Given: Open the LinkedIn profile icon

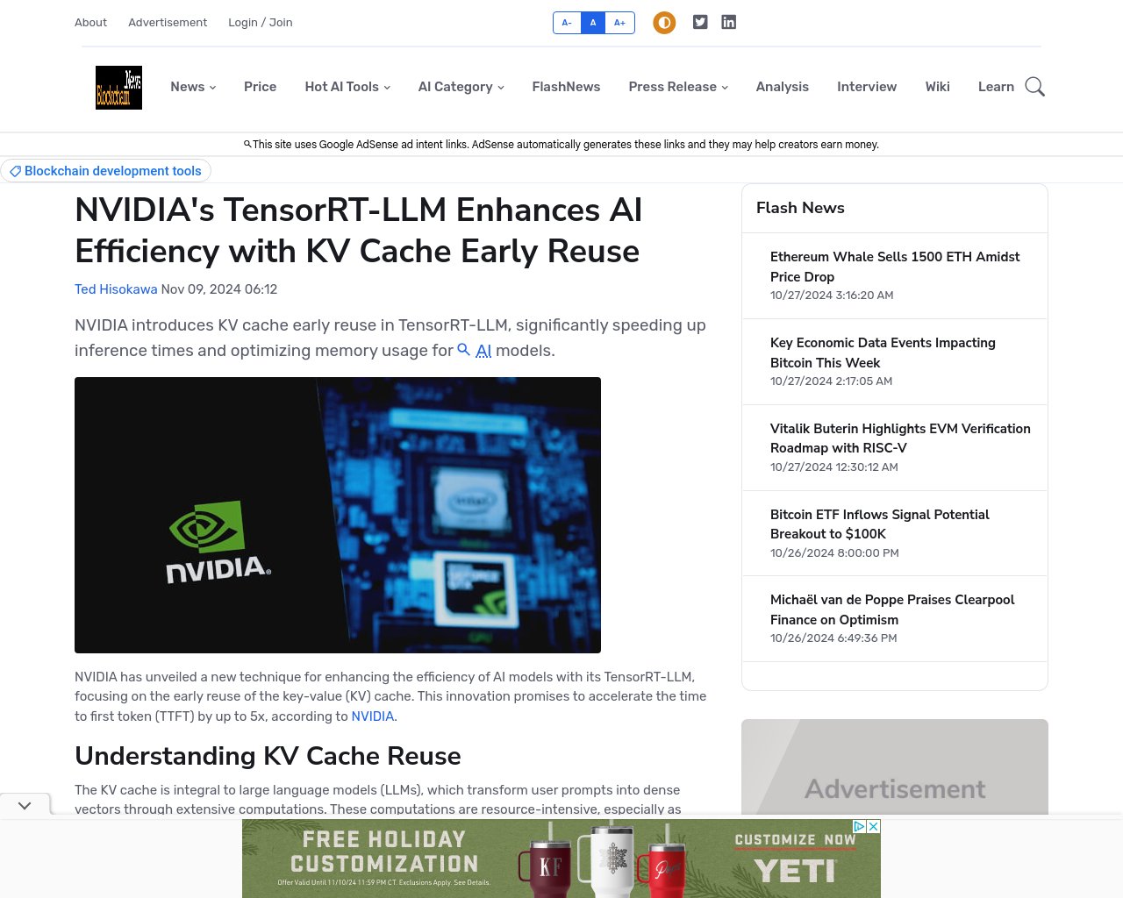Looking at the screenshot, I should pos(729,22).
